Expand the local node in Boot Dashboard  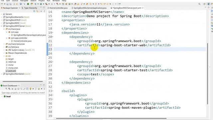pos(2,96)
